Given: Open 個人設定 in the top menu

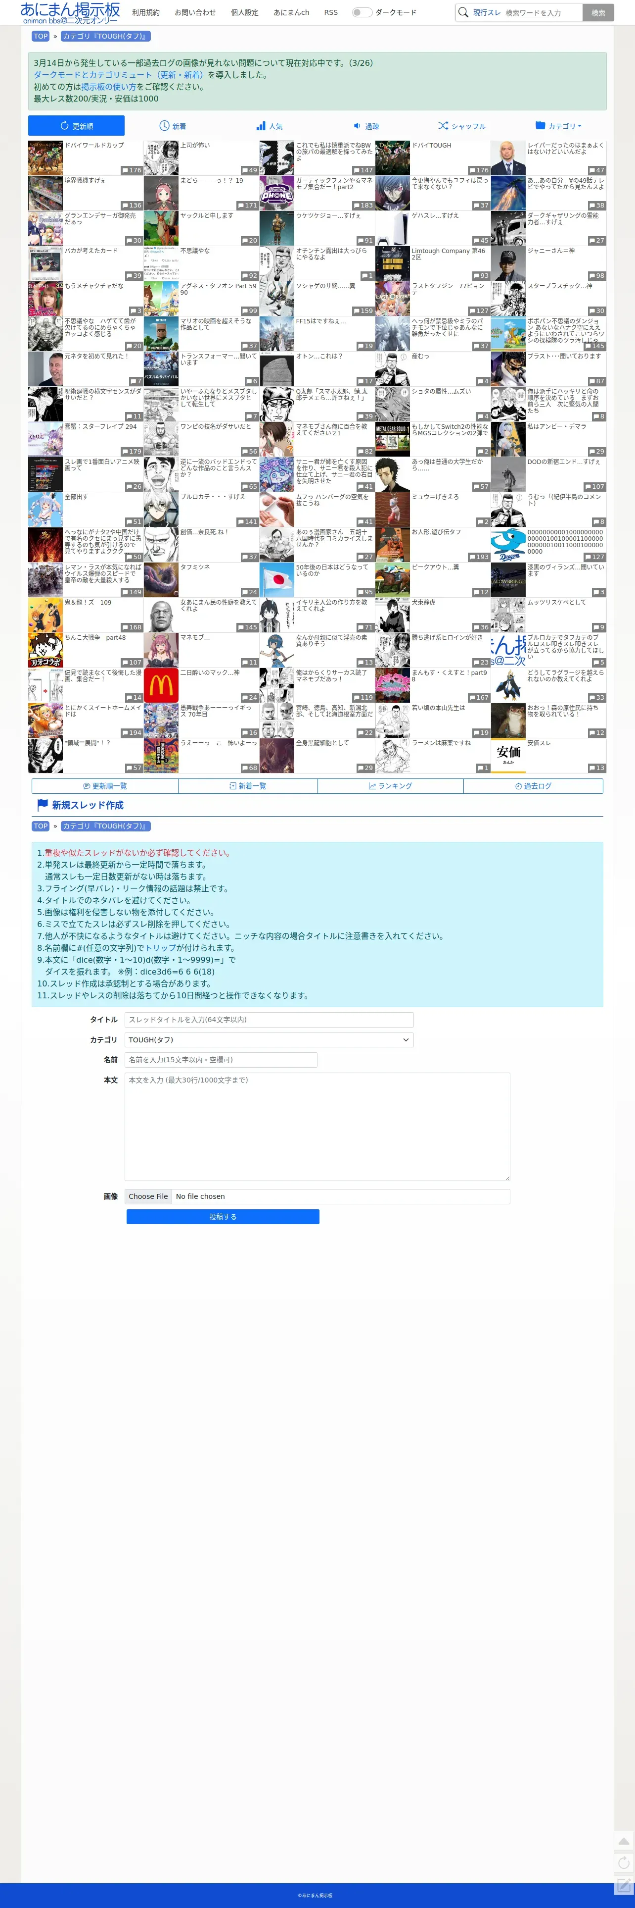Looking at the screenshot, I should [244, 12].
